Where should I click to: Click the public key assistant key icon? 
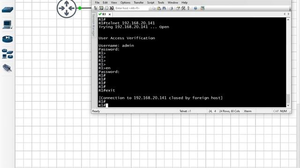188,8
